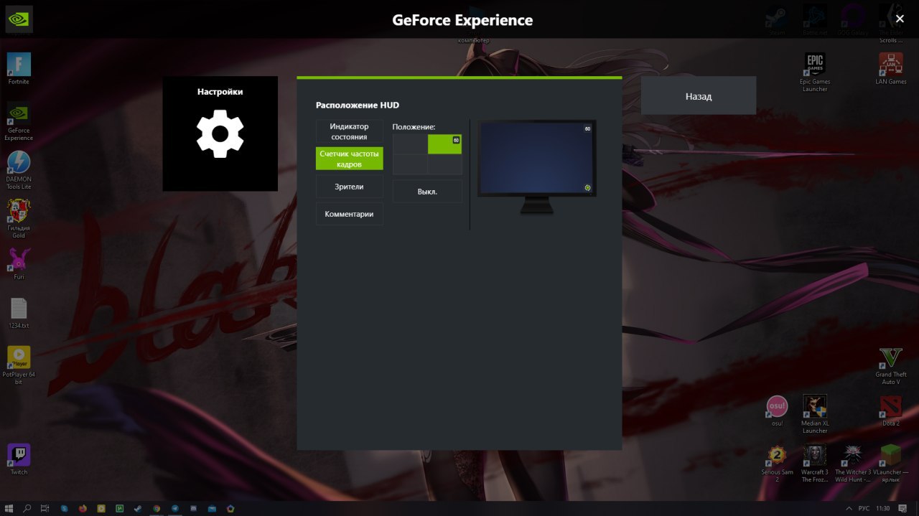Screen dimensions: 919x516
Task: Show hidden system tray icons
Action: click(849, 509)
